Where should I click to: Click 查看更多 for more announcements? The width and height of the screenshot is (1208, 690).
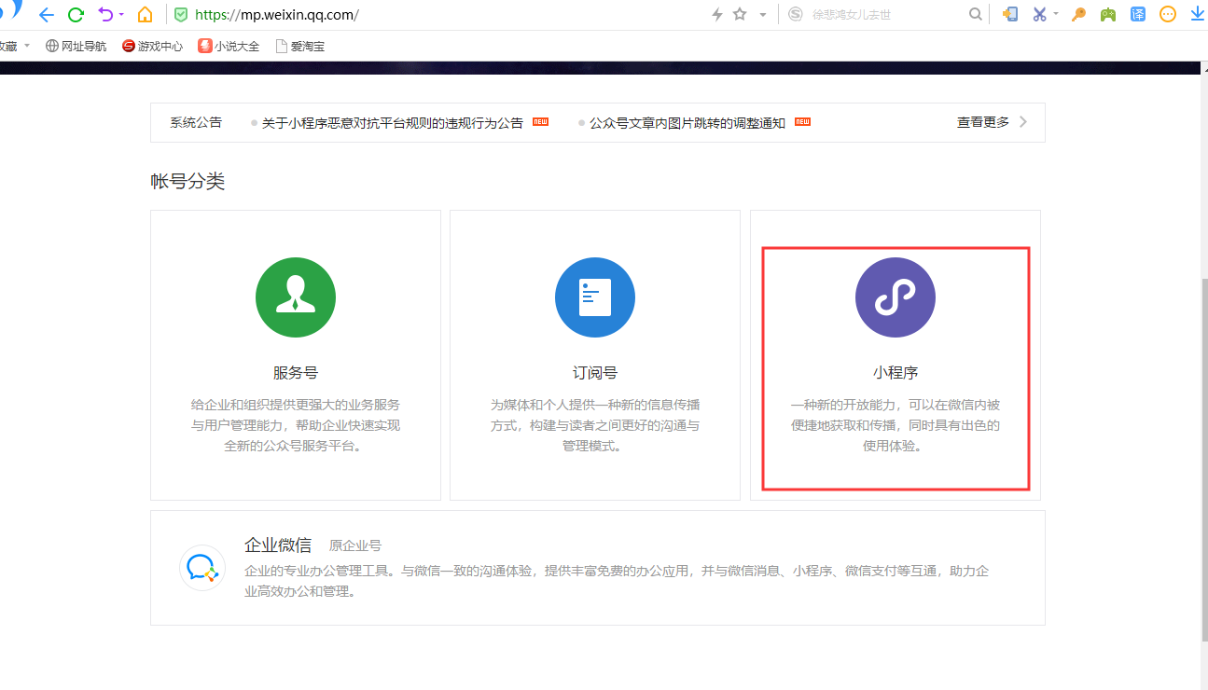[983, 122]
